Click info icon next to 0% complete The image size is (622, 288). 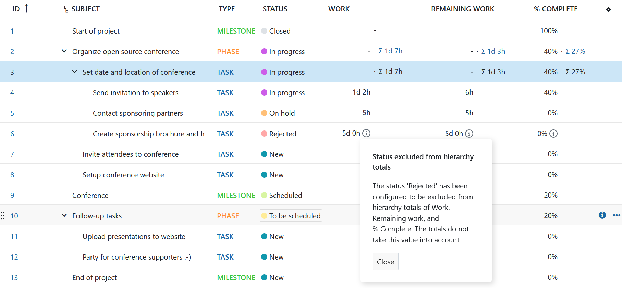pos(553,134)
